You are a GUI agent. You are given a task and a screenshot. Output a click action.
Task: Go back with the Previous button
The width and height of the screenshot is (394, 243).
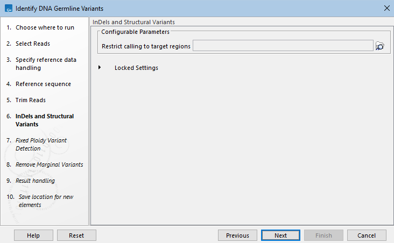click(237, 235)
